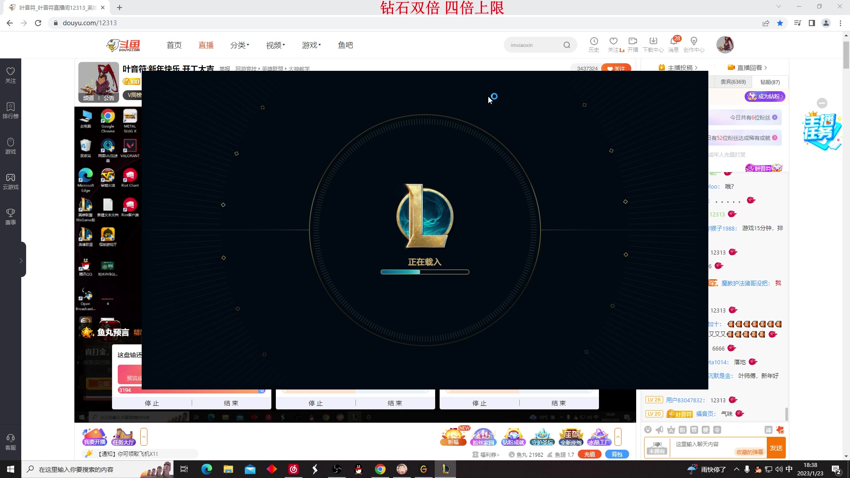Screen dimensions: 850x478
Task: Click the 开播 start-streaming camera icon
Action: pos(633,45)
